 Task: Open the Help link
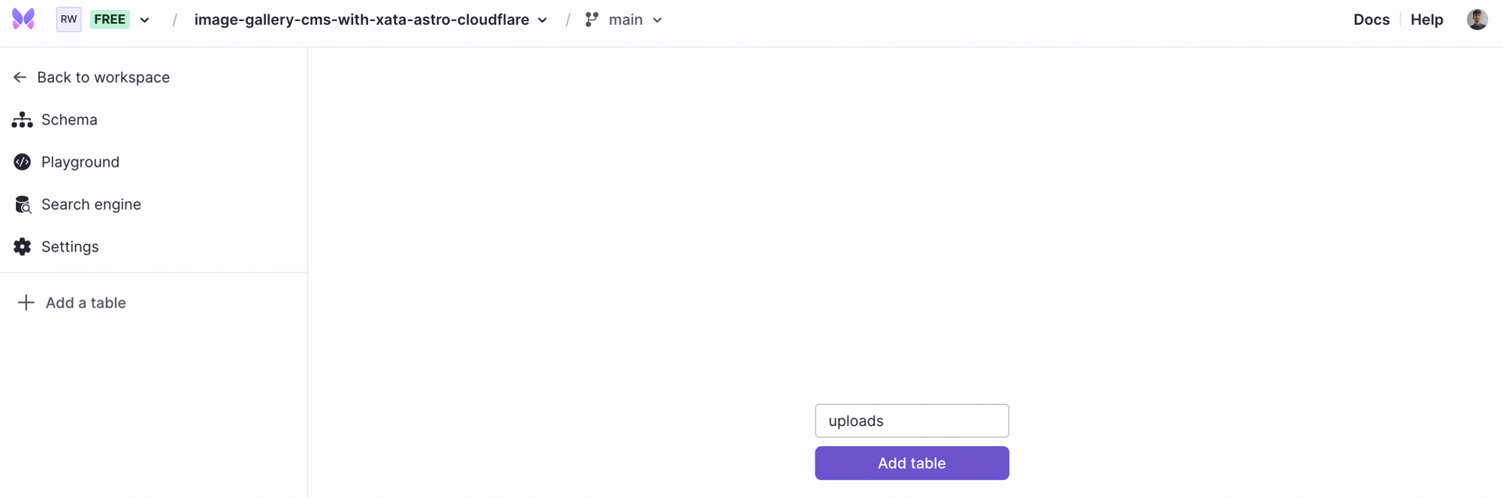pyautogui.click(x=1426, y=20)
